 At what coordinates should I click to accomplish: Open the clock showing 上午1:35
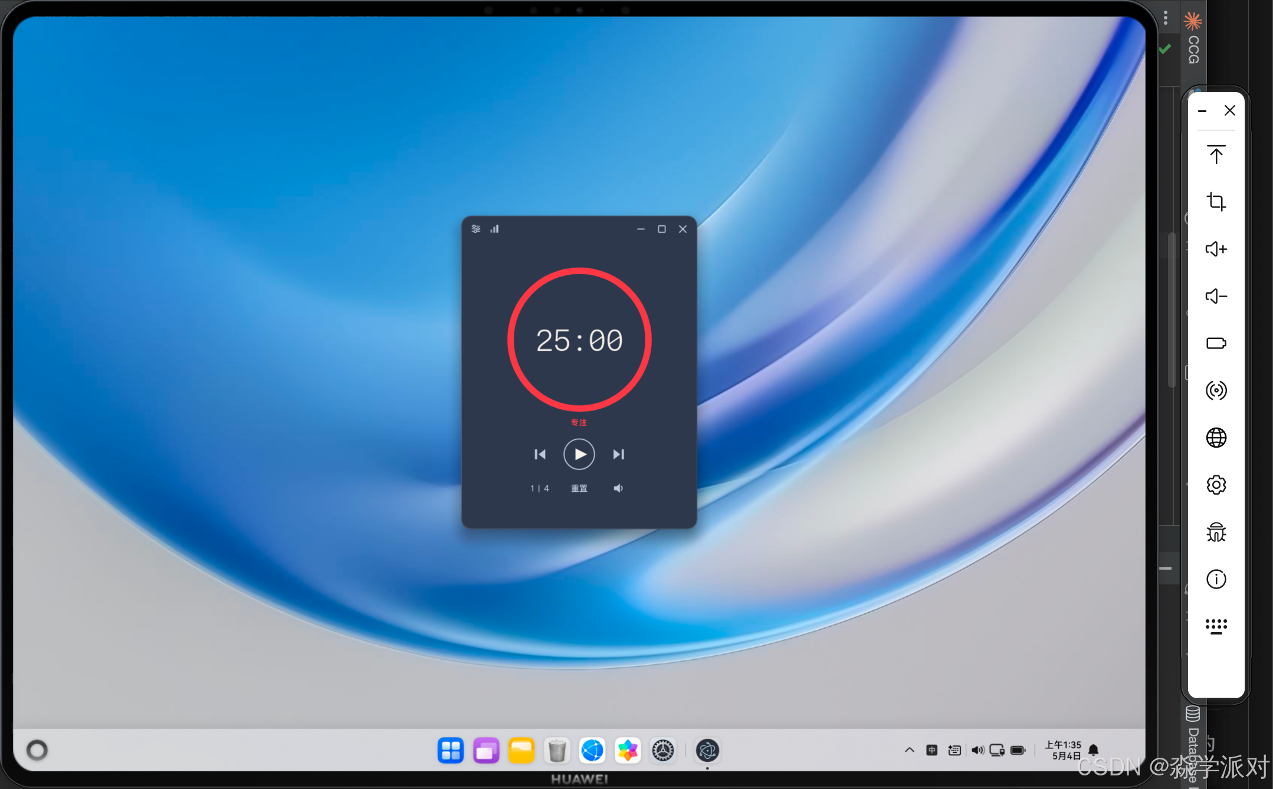(1064, 750)
